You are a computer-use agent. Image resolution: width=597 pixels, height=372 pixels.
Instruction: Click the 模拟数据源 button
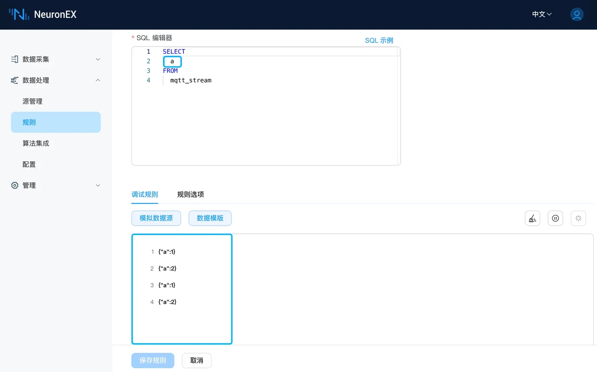tap(156, 218)
